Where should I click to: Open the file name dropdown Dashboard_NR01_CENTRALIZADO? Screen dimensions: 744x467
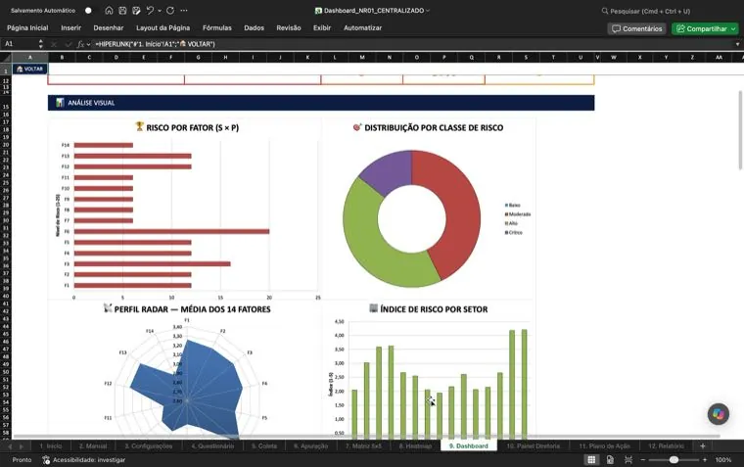(428, 11)
